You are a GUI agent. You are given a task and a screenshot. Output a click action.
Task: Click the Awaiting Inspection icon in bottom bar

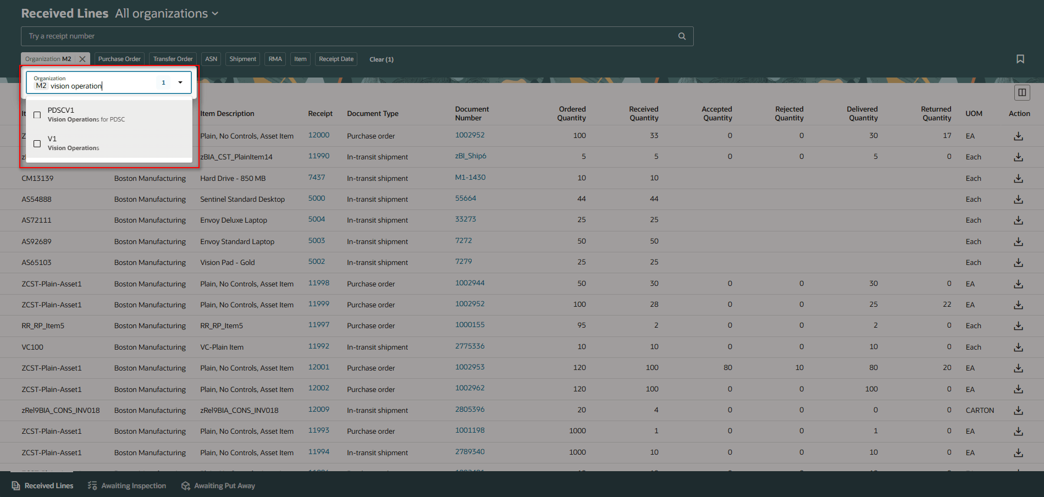[92, 485]
